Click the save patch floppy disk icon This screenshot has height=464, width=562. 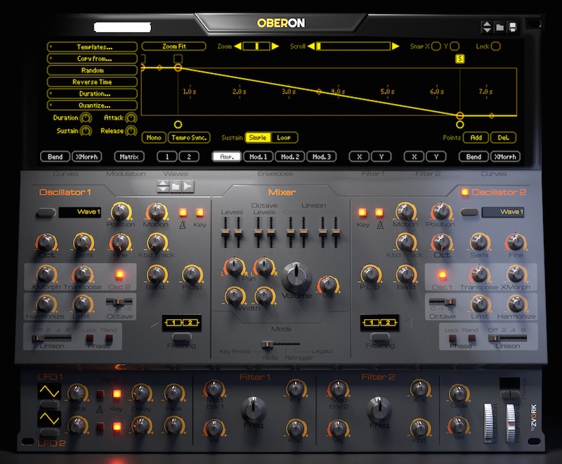tap(513, 27)
